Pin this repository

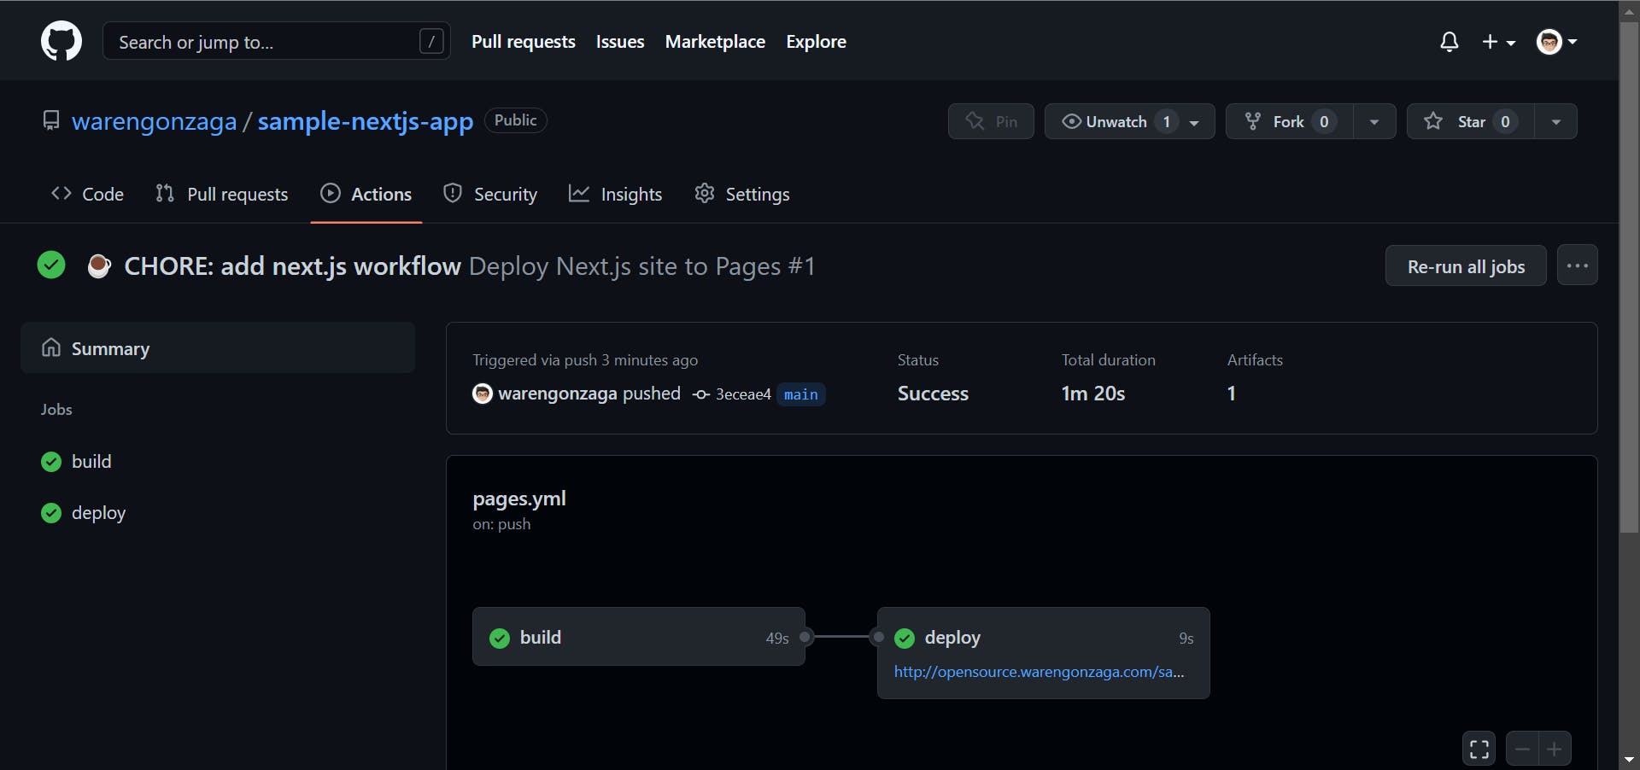coord(991,121)
